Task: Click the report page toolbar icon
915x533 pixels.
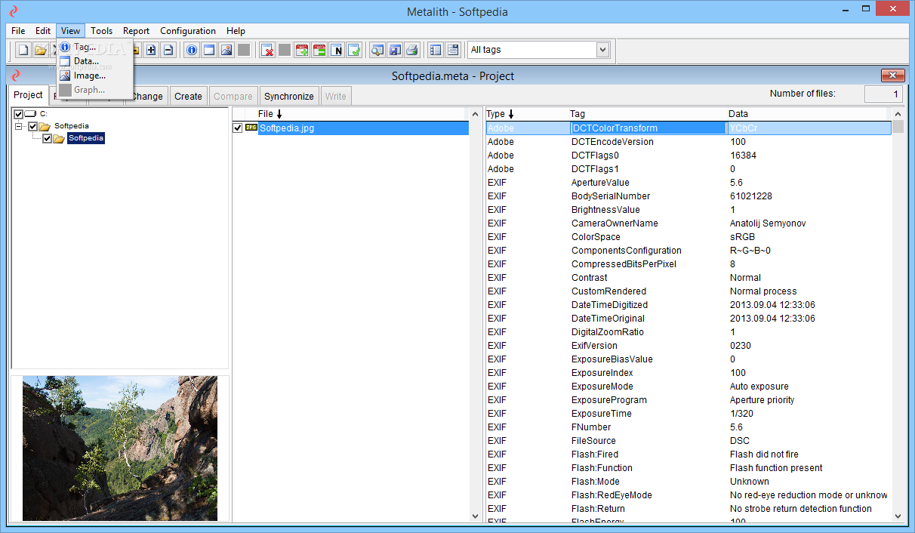Action: 453,51
